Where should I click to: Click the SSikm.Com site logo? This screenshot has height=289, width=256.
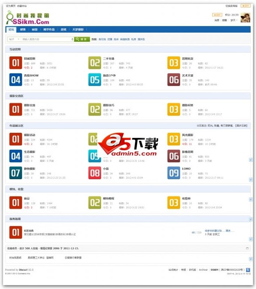pos(28,18)
